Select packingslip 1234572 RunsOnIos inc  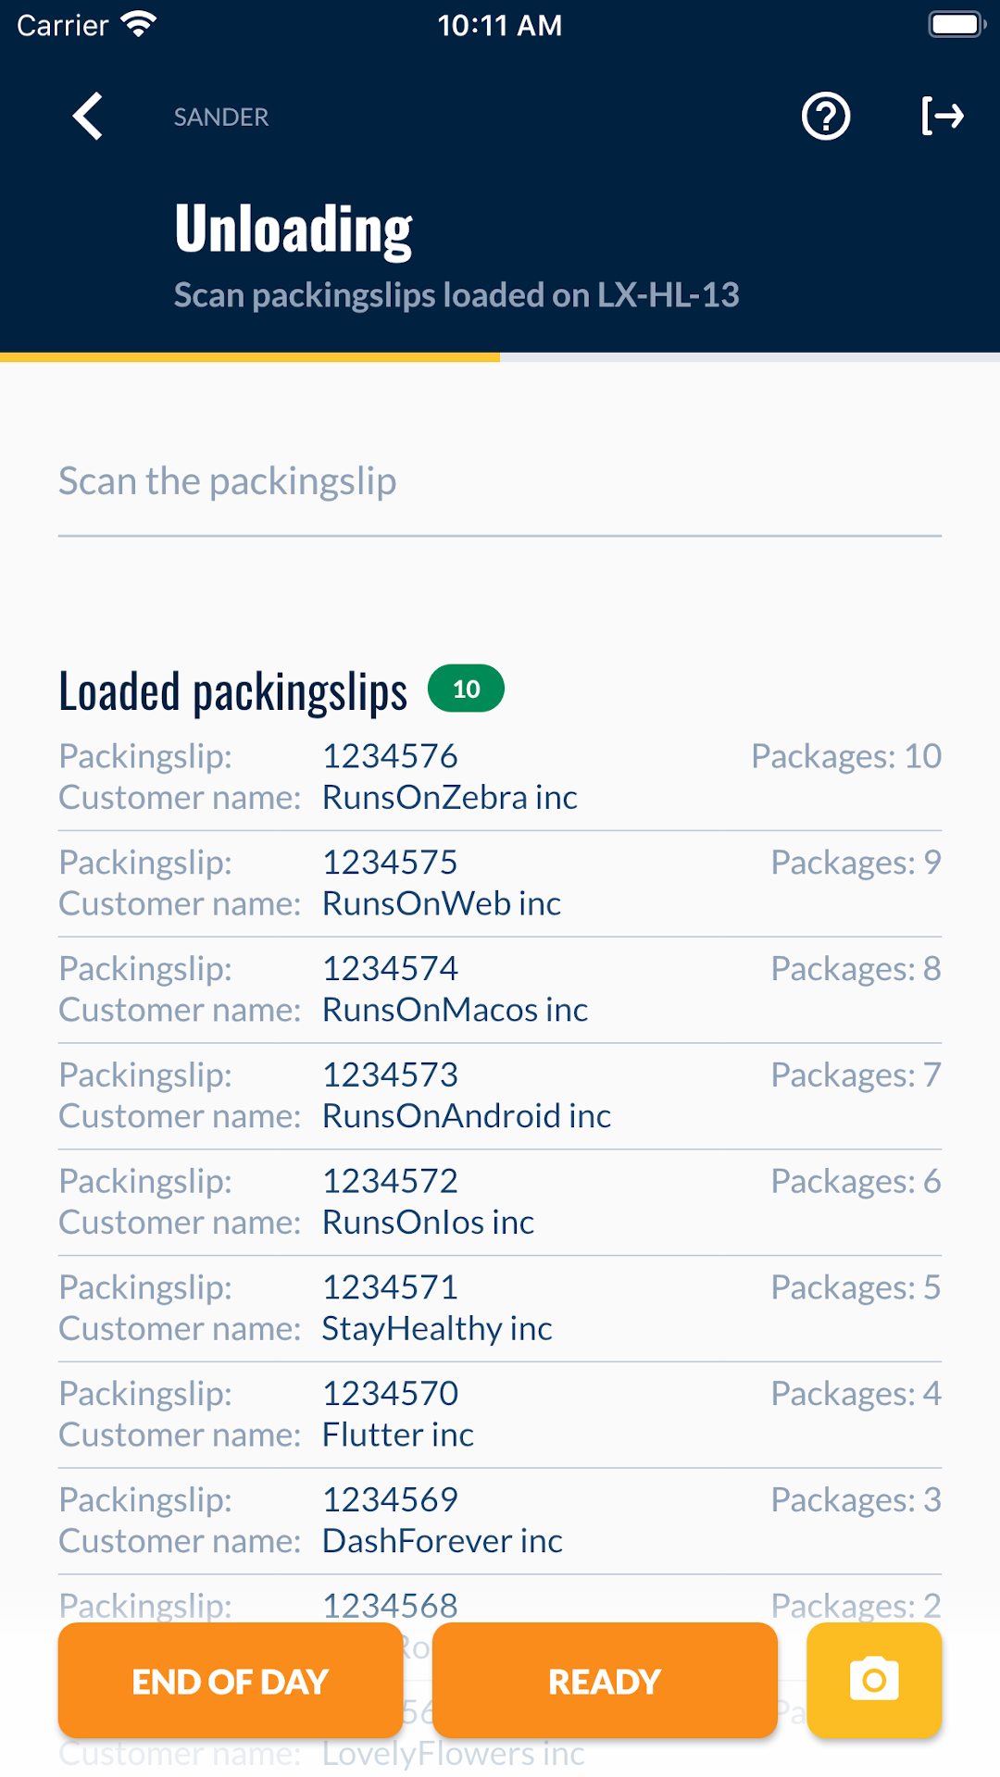[500, 1202]
